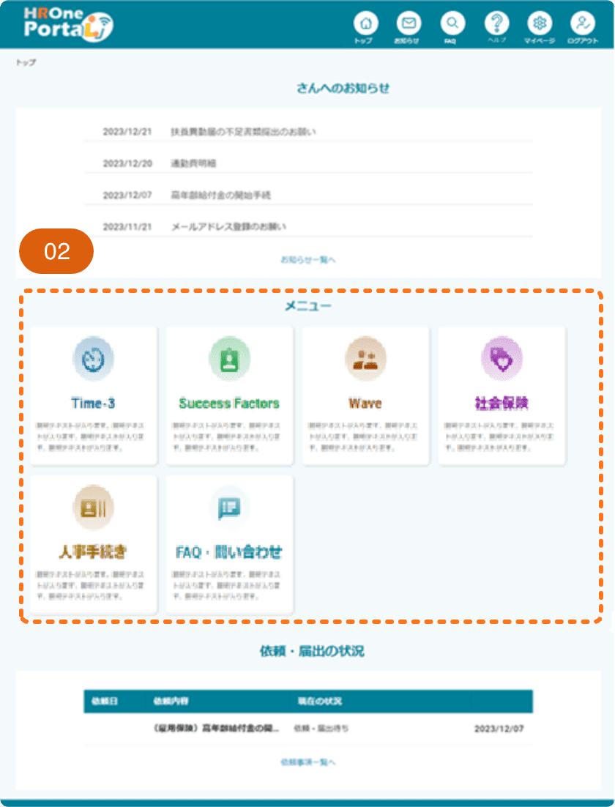The width and height of the screenshot is (615, 807).
Task: Click the 現在の状況 column header
Action: pyautogui.click(x=320, y=701)
